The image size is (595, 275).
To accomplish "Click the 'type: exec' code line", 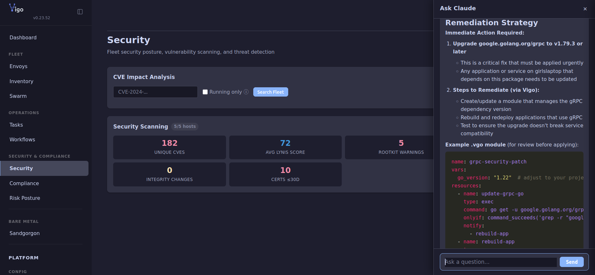I will click(478, 202).
